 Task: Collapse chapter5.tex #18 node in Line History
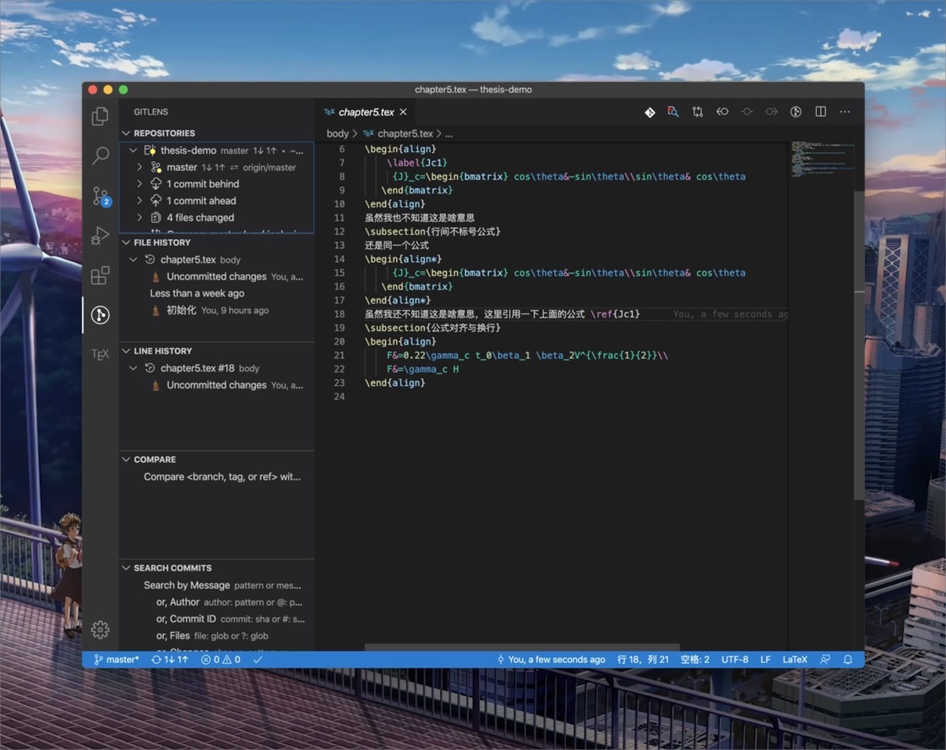(x=133, y=368)
